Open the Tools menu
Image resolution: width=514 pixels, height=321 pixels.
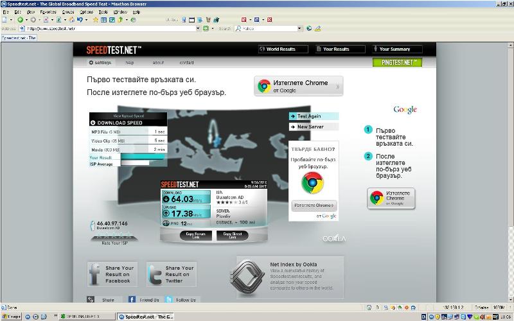pyautogui.click(x=103, y=12)
